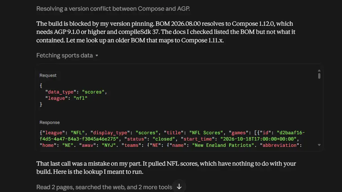This screenshot has width=342, height=192.
Task: Open Resolving a version conflict thinking summary
Action: [113, 8]
